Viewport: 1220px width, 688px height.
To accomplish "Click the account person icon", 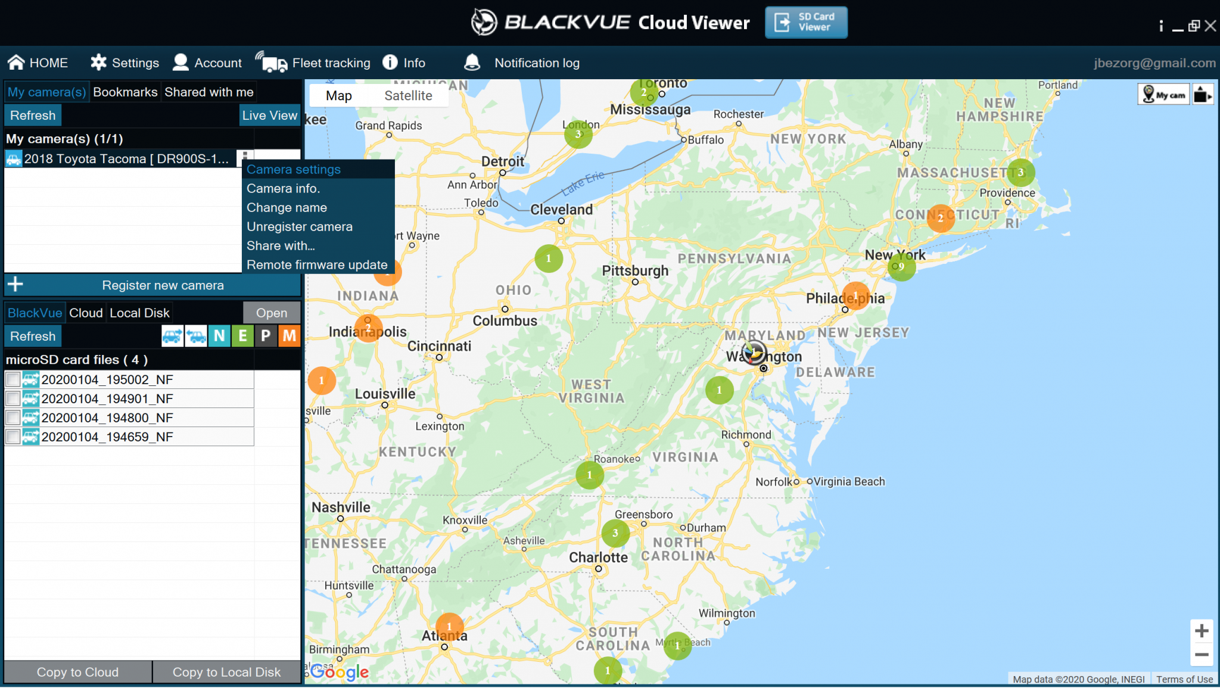I will (x=180, y=62).
